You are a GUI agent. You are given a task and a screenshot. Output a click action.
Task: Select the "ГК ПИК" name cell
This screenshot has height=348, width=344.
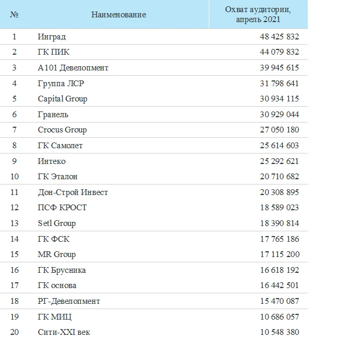pos(54,52)
